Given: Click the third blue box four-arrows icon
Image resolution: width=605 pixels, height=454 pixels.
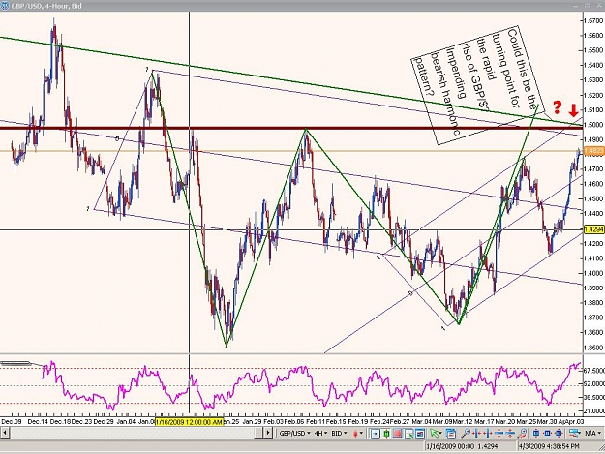Looking at the screenshot, I should pos(558,434).
